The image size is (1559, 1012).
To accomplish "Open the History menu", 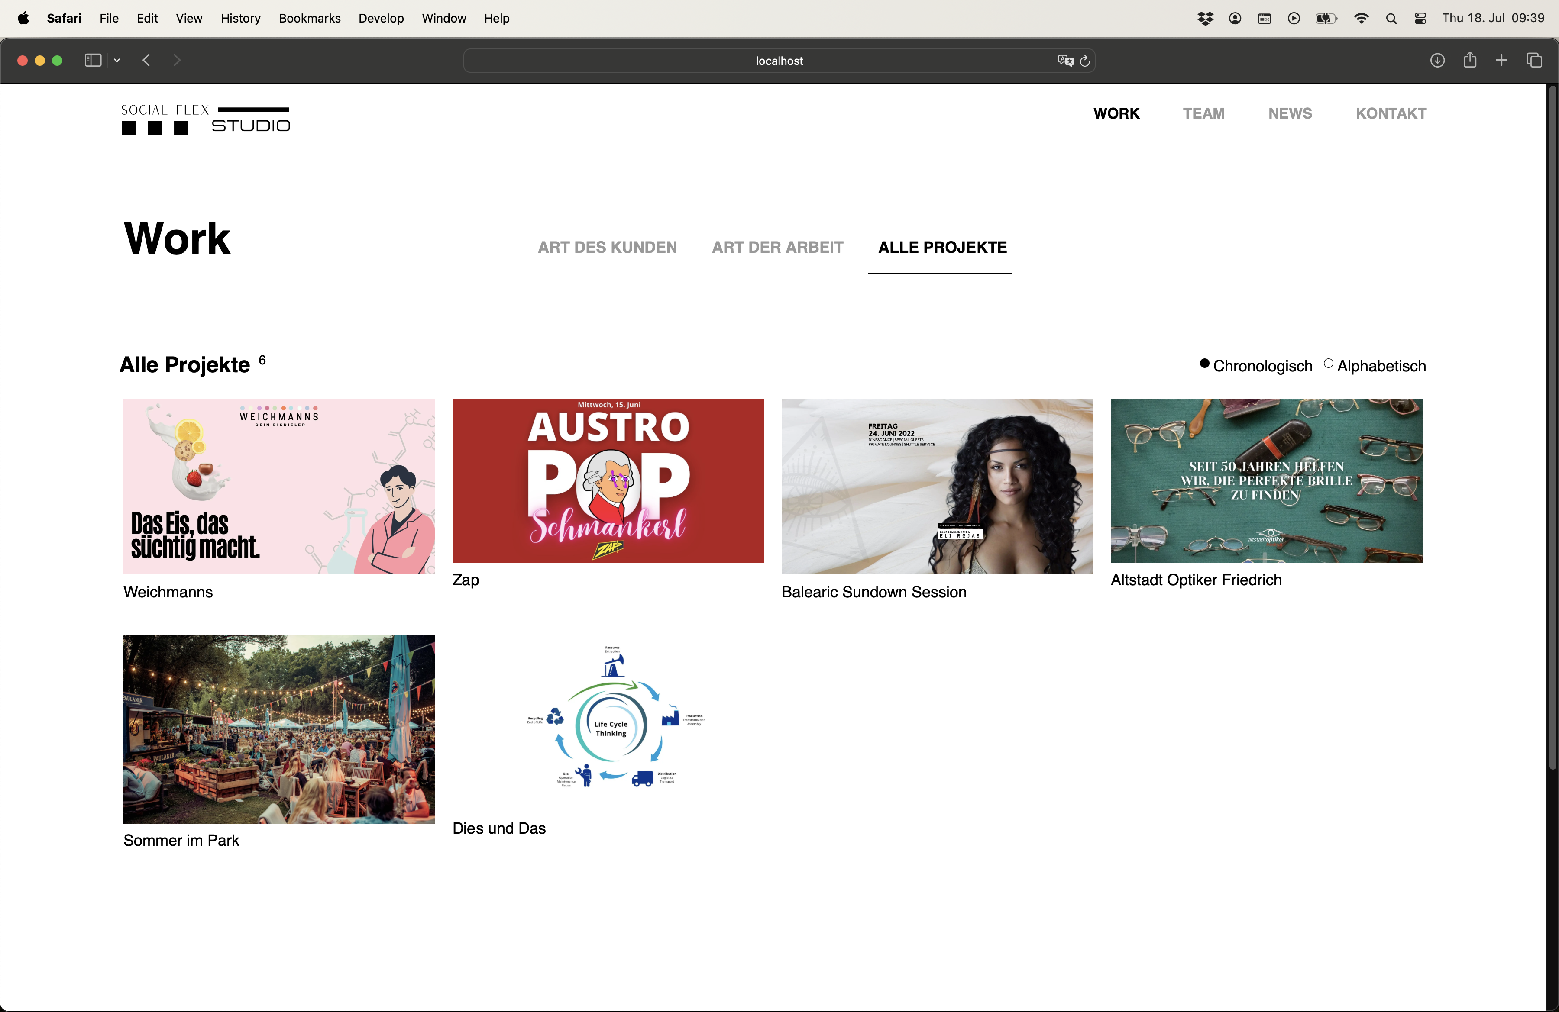I will click(240, 18).
